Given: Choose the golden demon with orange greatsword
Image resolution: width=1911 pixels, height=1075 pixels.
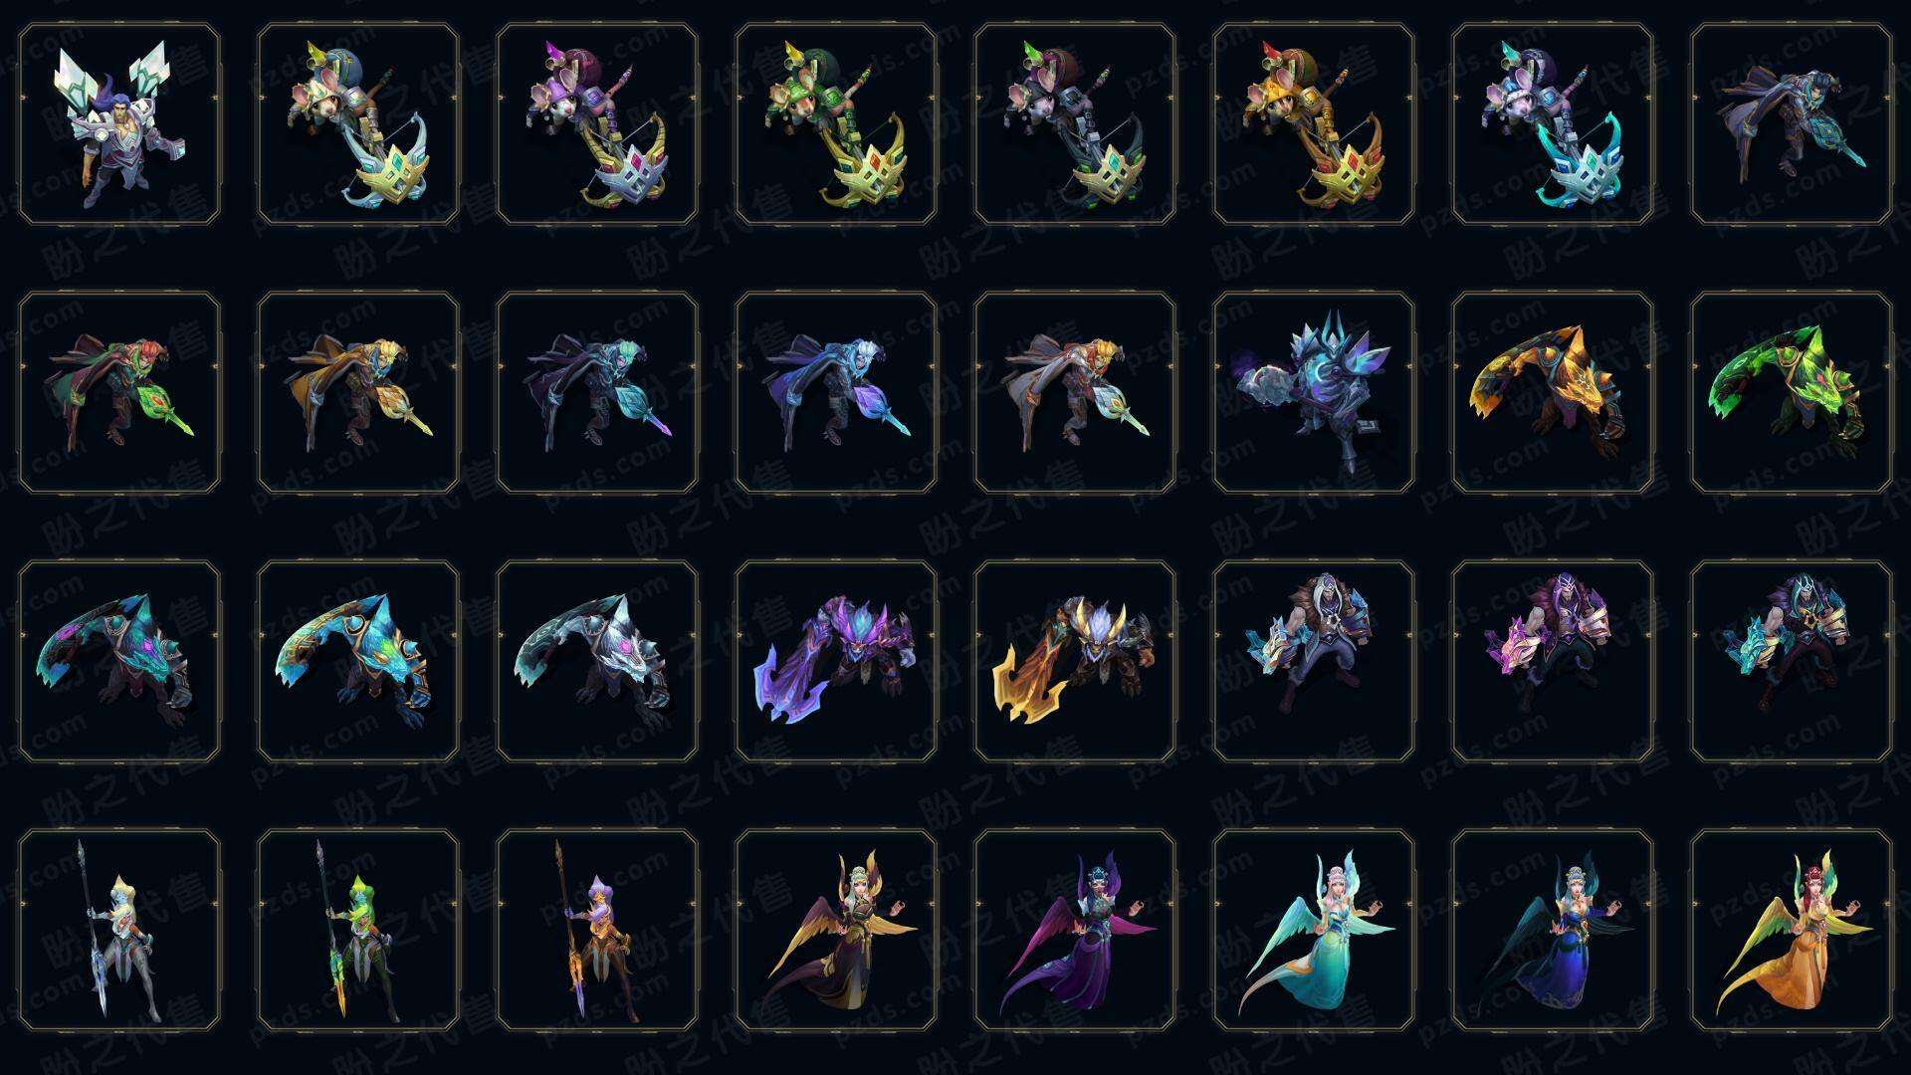Looking at the screenshot, I should [x=1075, y=661].
